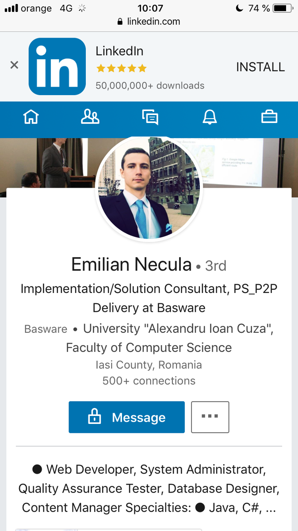
Task: View the 500+ connections count
Action: coord(149,381)
